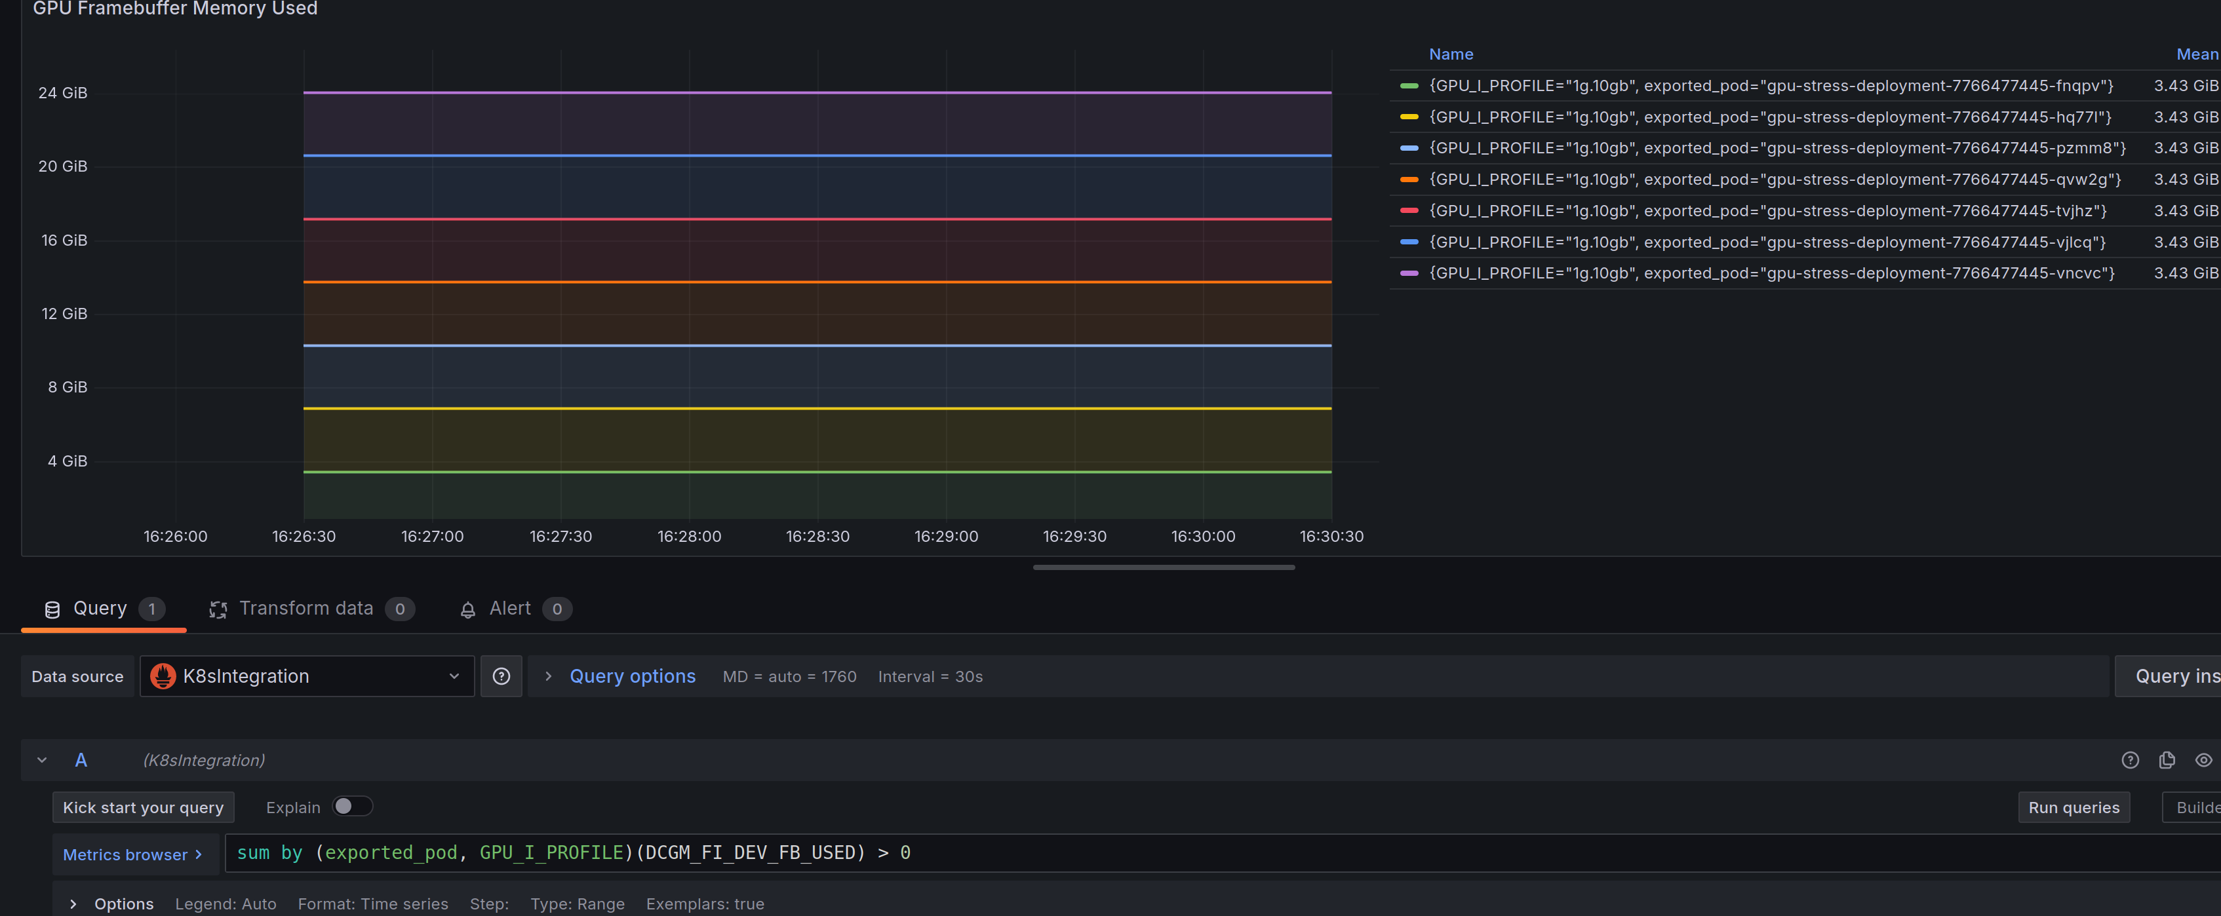Open the Query inspector button

[x=2169, y=676]
